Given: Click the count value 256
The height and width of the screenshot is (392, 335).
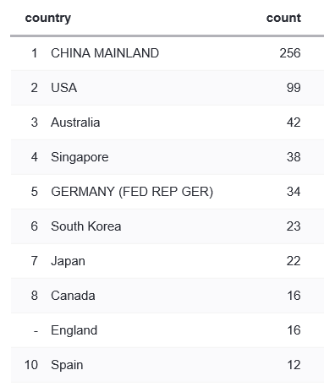Looking at the screenshot, I should (290, 53).
